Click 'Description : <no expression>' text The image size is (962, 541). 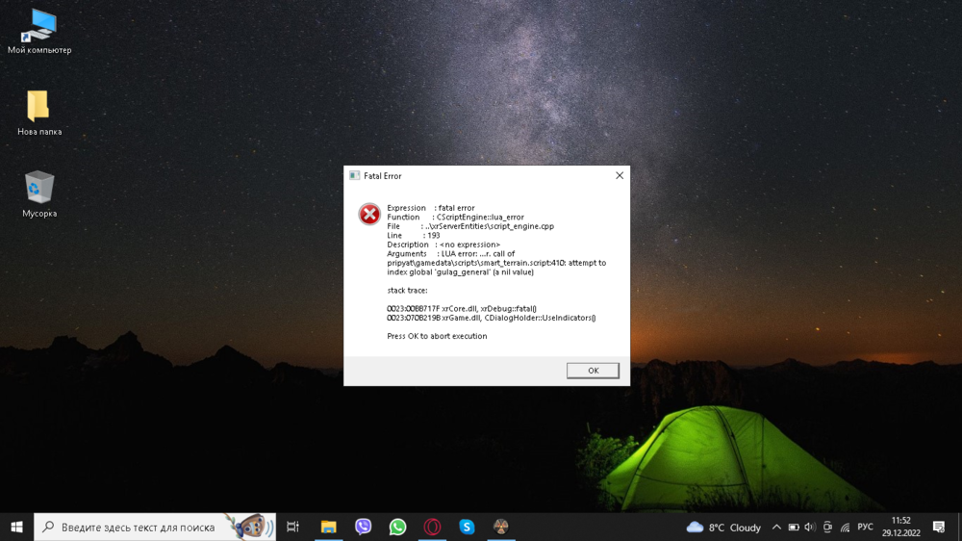(x=443, y=245)
